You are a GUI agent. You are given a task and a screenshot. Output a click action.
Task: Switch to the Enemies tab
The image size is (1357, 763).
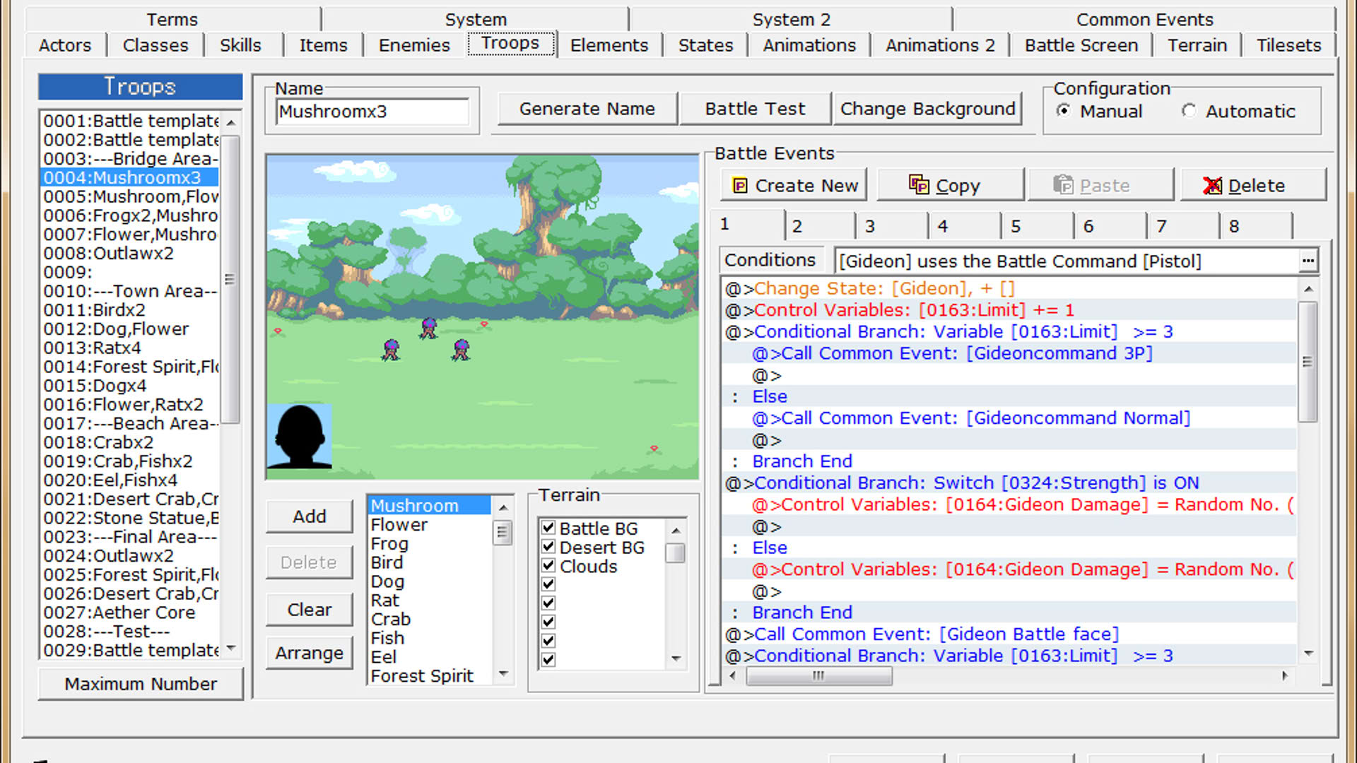coord(414,45)
